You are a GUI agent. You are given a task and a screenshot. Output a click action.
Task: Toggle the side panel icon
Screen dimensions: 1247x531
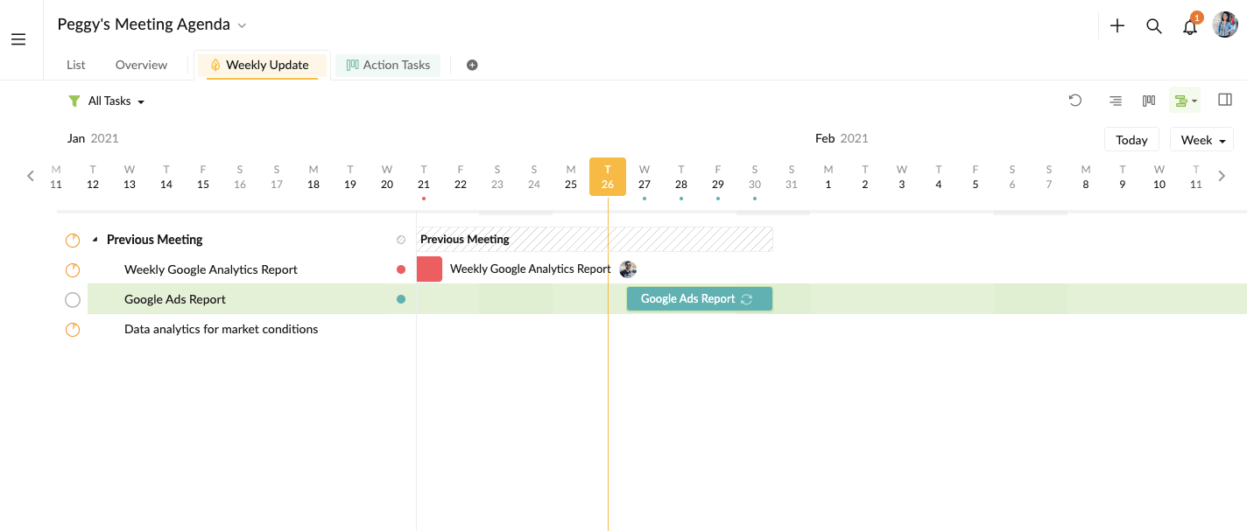(x=1225, y=100)
